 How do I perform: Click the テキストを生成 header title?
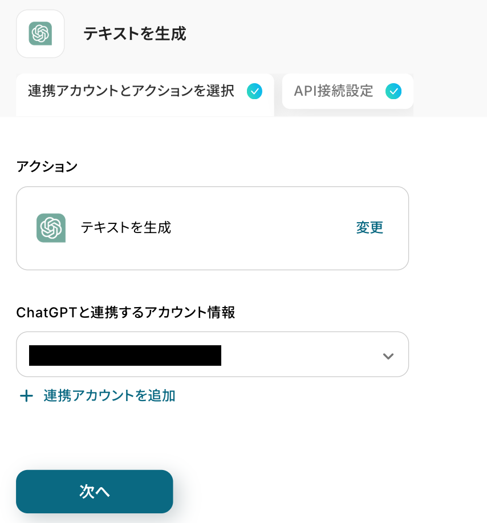pos(135,34)
